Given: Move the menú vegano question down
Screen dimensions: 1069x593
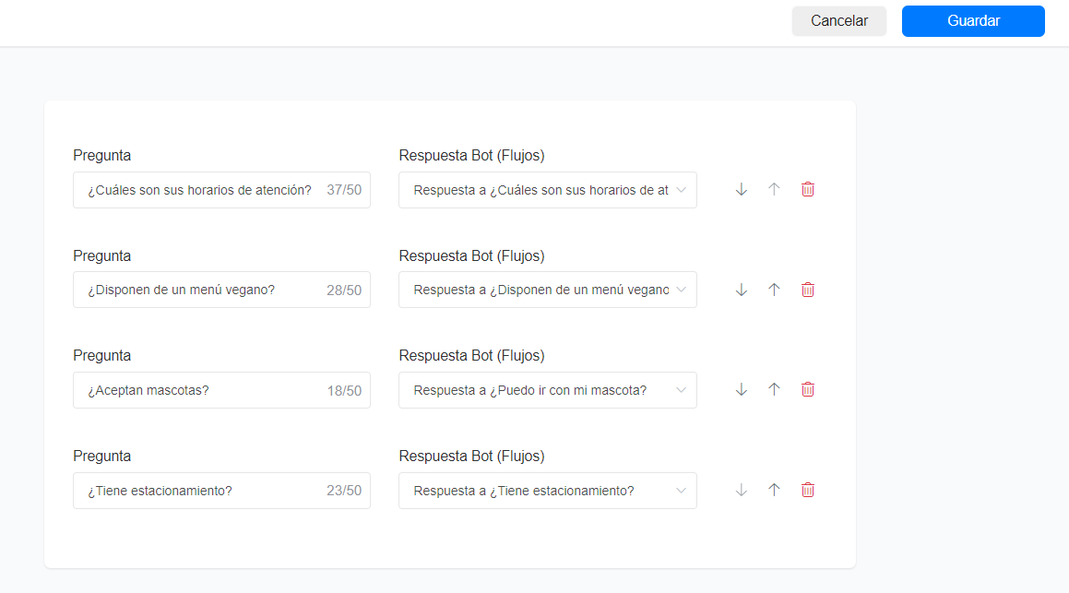Looking at the screenshot, I should tap(741, 290).
